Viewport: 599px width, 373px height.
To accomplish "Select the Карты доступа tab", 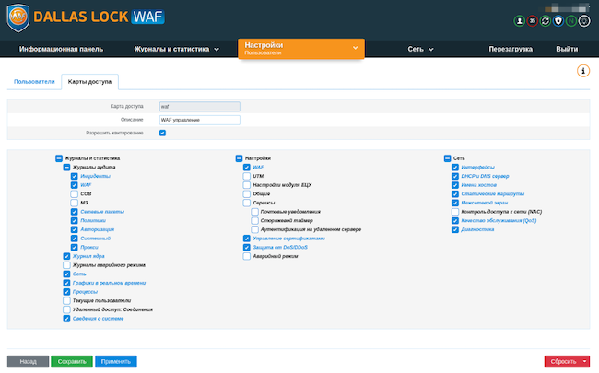I will [x=89, y=82].
